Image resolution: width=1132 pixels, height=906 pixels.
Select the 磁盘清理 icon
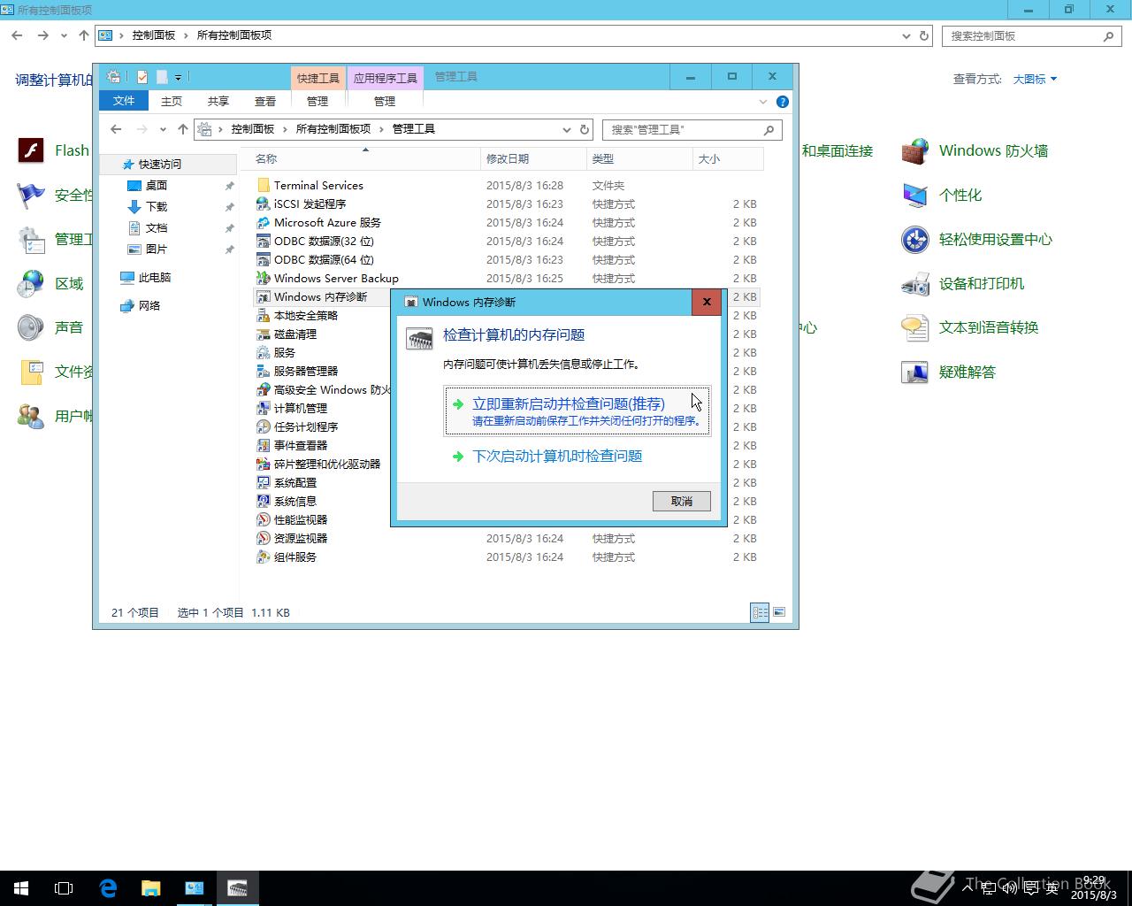coord(263,334)
